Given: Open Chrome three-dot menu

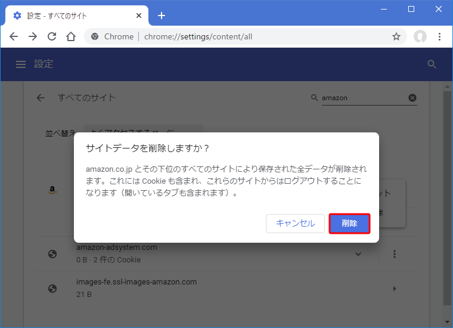Looking at the screenshot, I should [x=440, y=36].
